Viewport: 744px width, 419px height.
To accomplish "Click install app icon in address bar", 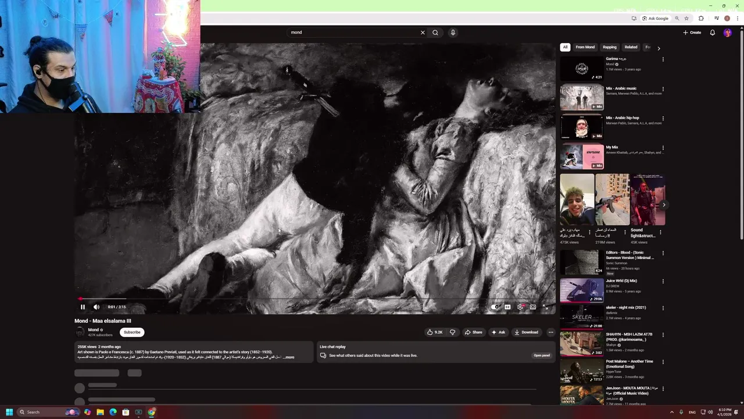I will [634, 19].
